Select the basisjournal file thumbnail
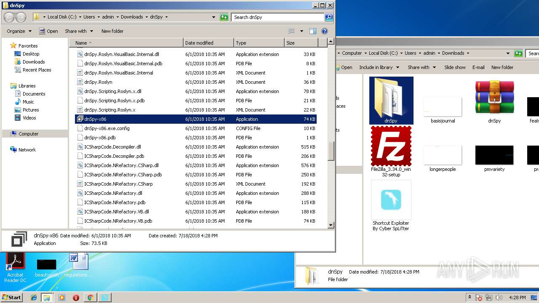This screenshot has height=303, width=539. coord(443,110)
